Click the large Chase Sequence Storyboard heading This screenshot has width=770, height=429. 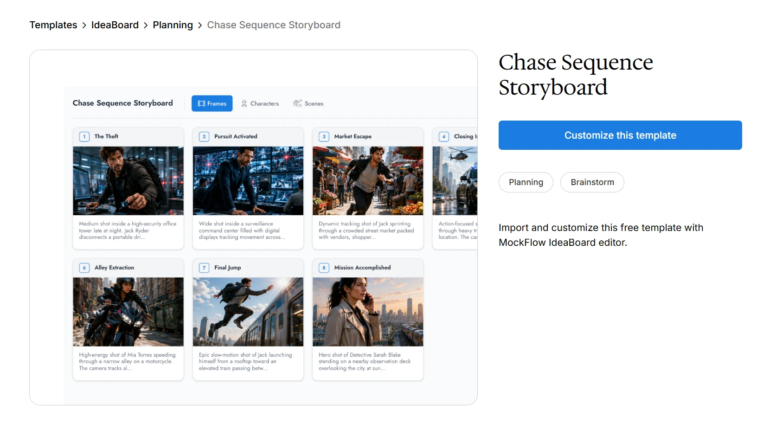(x=576, y=75)
